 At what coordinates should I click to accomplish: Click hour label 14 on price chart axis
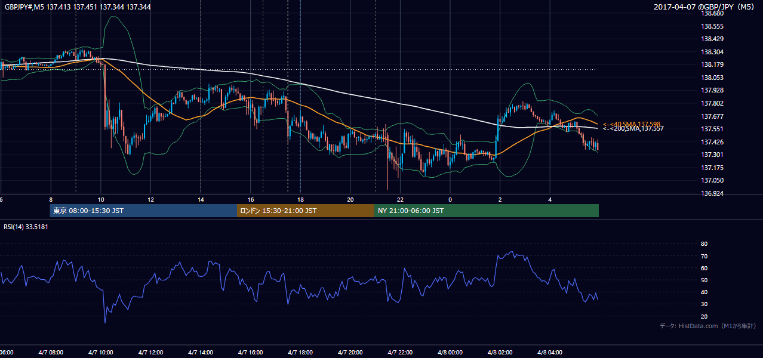click(x=201, y=200)
